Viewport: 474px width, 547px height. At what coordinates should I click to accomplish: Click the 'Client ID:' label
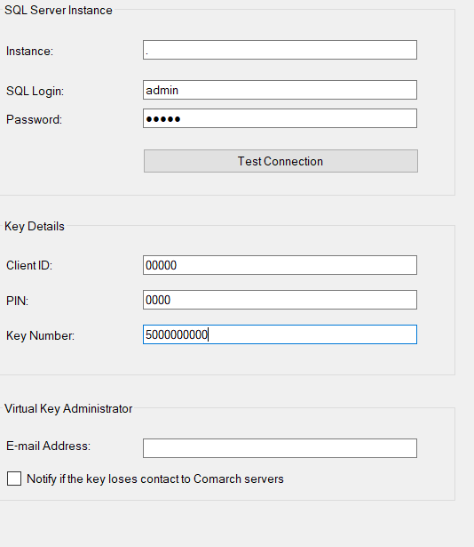click(x=29, y=265)
